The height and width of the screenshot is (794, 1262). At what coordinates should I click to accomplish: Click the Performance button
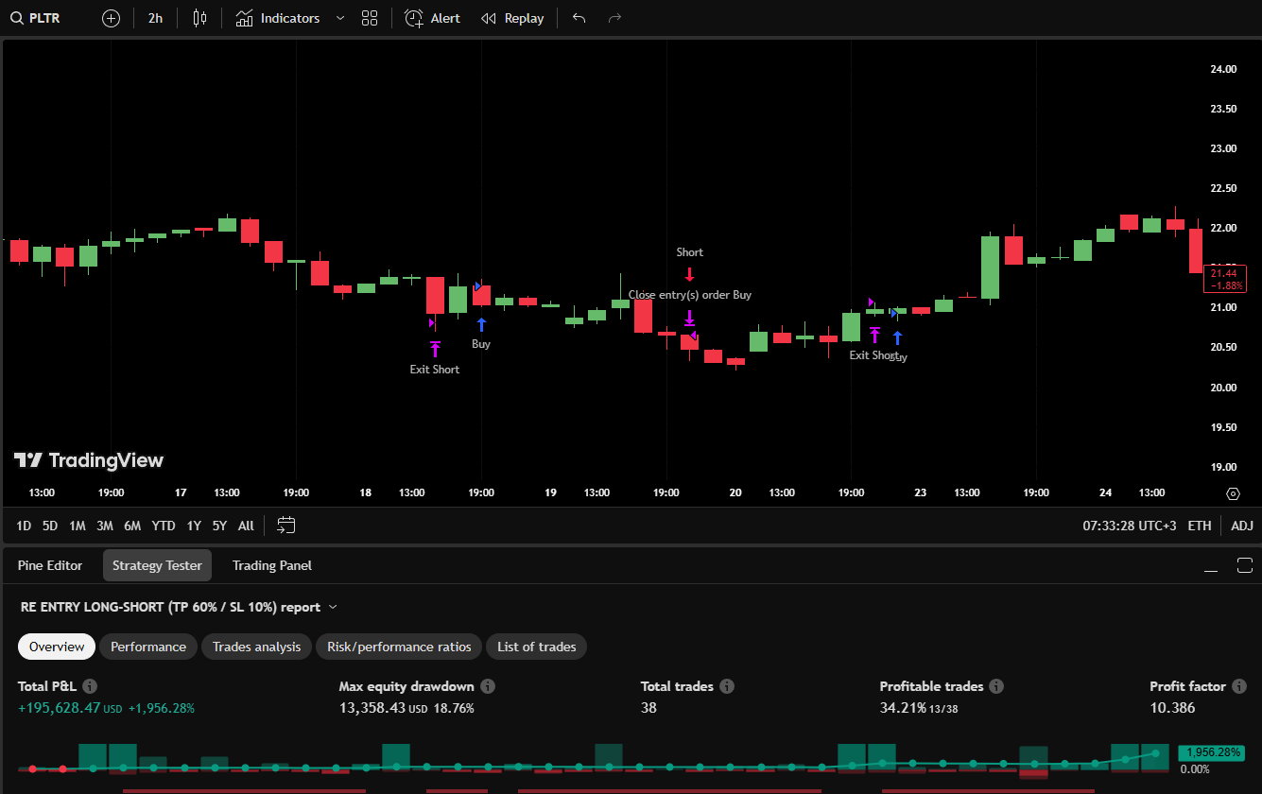(x=148, y=647)
